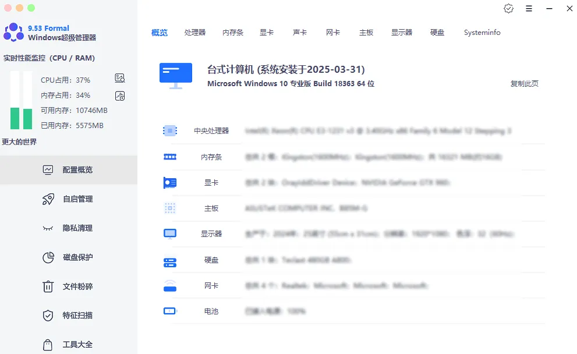
Task: Click the monitor chart icon beside 配置概览
Action: click(x=48, y=169)
